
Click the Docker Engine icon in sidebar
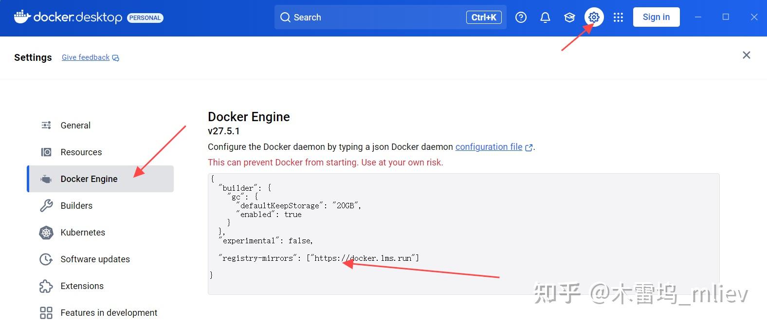(46, 179)
